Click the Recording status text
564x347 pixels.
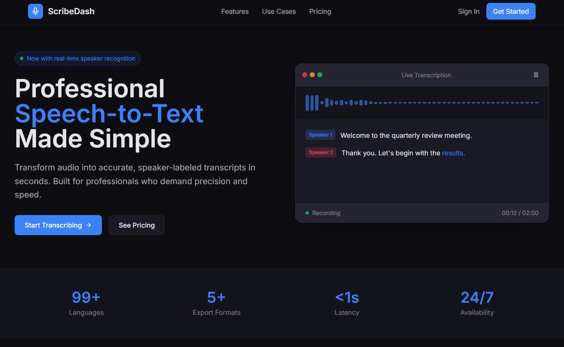click(326, 213)
